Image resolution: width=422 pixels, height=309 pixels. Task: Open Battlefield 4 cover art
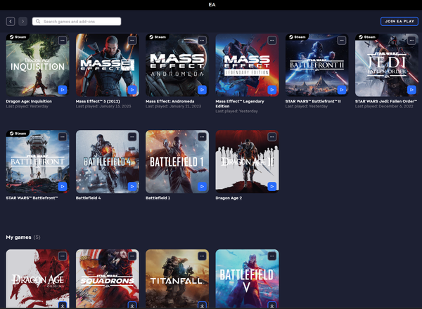(108, 162)
